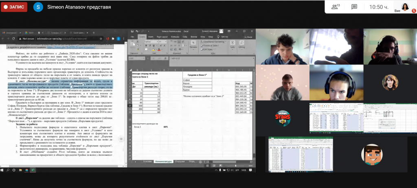Image resolution: width=417 pixels, height=188 pixels.
Task: Open Windows Start menu
Action: tap(2, 170)
